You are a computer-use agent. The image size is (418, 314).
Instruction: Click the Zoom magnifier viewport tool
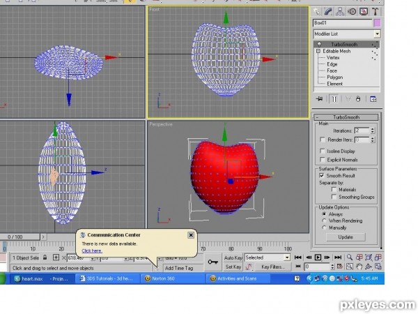350,257
